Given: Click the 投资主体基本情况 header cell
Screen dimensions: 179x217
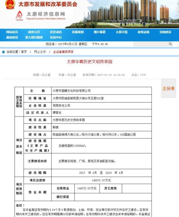Looking at the screenshot, I should tap(19, 102).
